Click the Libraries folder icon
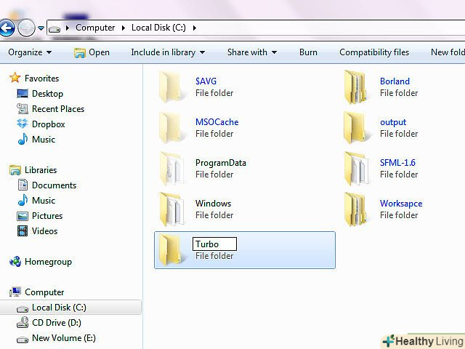This screenshot has height=349, width=465. pos(15,170)
